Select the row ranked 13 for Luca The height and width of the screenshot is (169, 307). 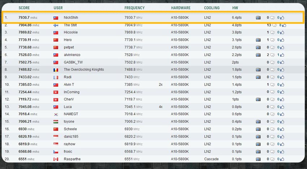[x=144, y=107]
